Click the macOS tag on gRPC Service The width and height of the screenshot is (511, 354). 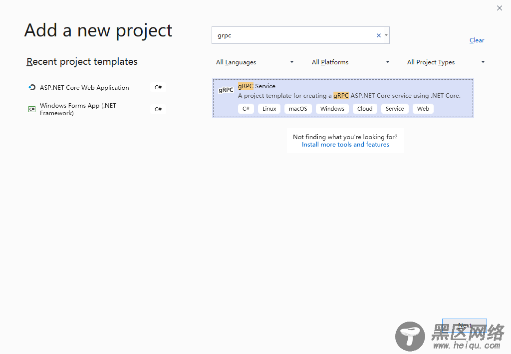tap(298, 109)
